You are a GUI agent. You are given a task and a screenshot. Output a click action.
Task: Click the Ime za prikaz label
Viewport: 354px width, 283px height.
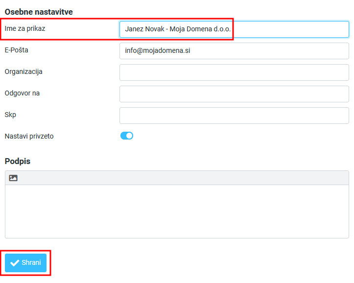pos(25,28)
